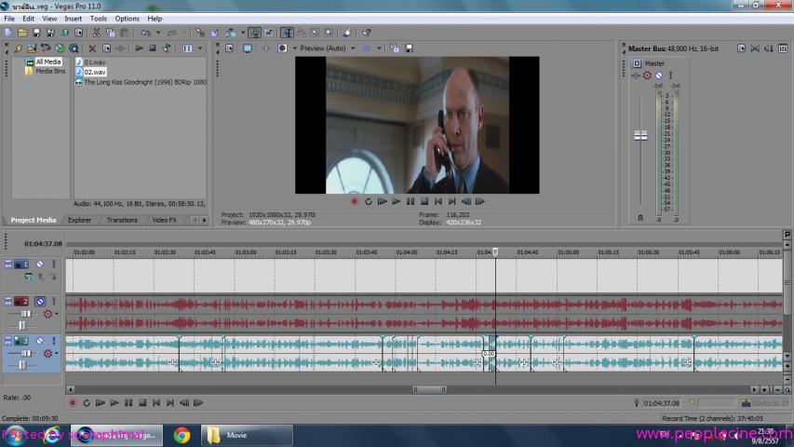
Task: Click the Import Media icon in Project Media
Action: 32,48
